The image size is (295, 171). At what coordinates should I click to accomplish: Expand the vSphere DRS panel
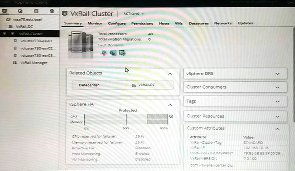277,74
